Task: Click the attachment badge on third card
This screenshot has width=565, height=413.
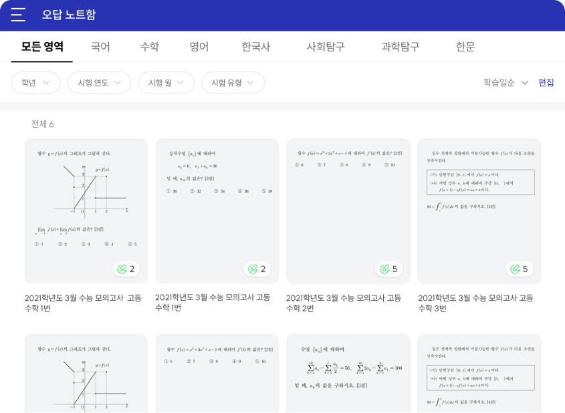Action: [388, 269]
